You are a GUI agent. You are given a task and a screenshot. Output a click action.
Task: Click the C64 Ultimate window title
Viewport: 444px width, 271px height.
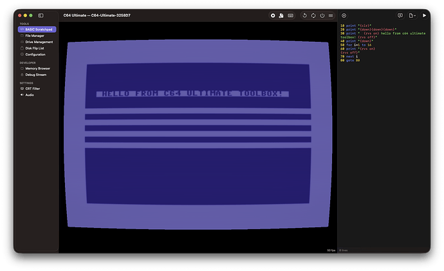pos(97,15)
